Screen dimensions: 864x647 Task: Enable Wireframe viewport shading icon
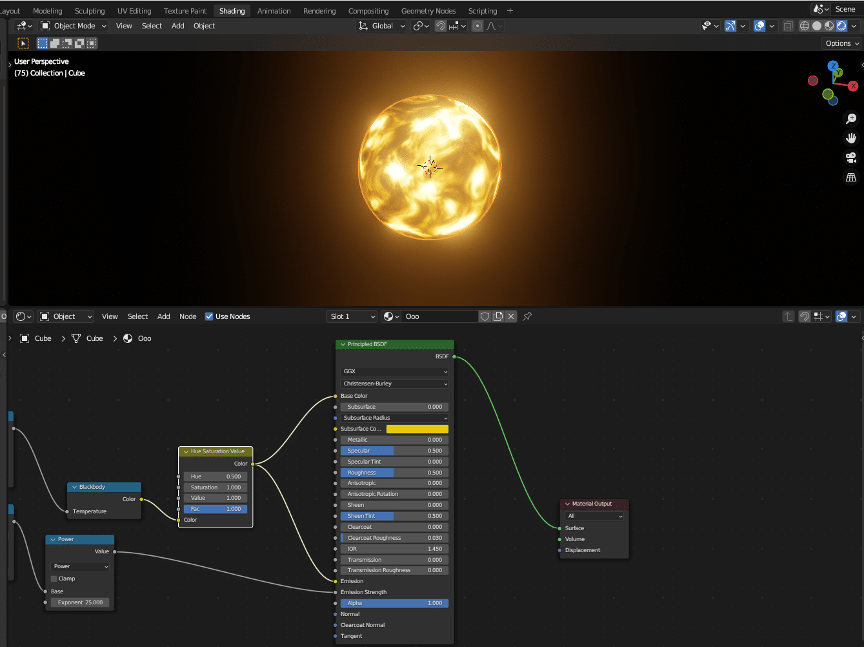pyautogui.click(x=804, y=26)
